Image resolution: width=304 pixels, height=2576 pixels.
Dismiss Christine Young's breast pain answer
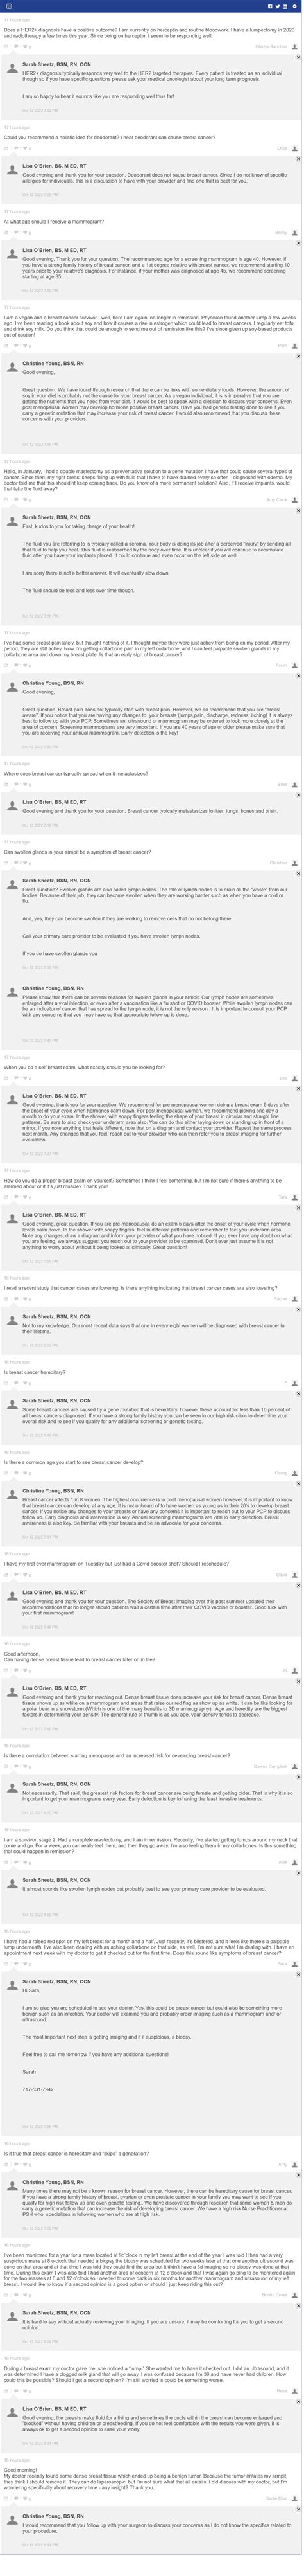298,677
